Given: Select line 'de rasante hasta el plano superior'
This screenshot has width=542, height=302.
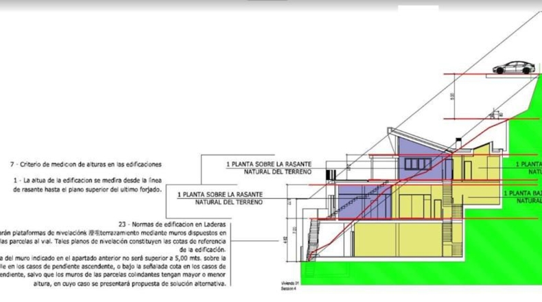Looking at the screenshot, I should pos(87,189).
